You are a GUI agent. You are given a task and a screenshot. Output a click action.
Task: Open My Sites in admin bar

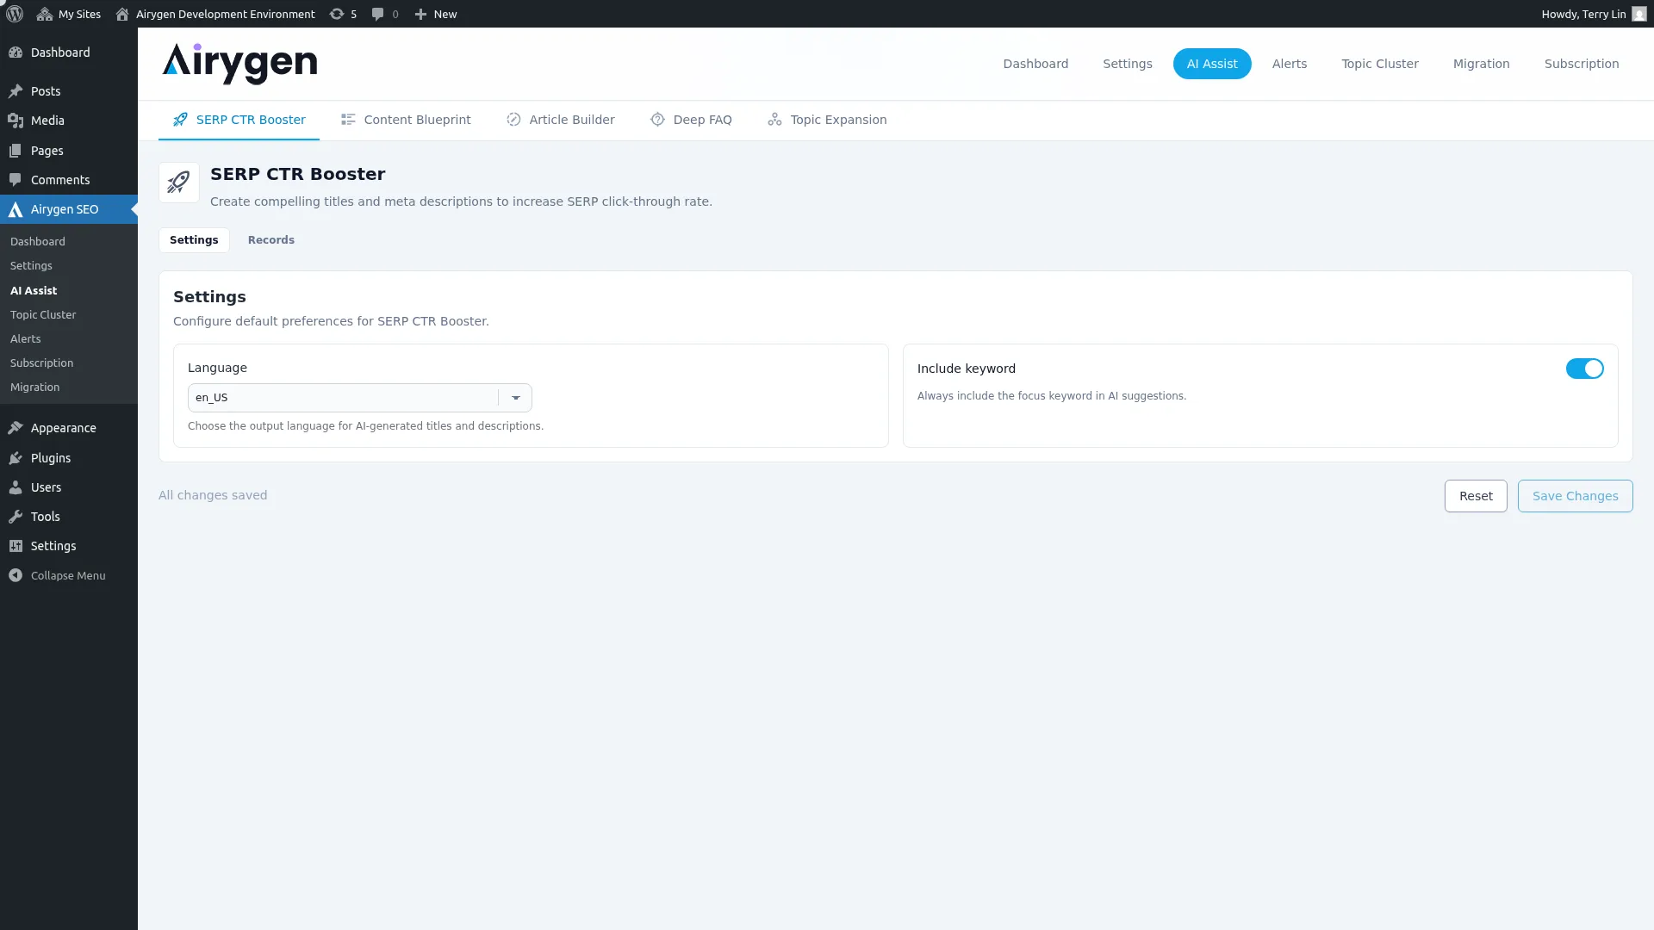[x=69, y=14]
